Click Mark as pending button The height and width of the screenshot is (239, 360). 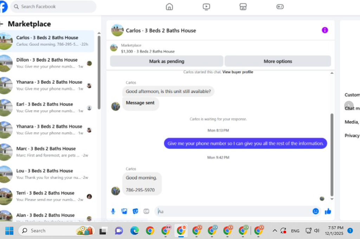pos(166,61)
